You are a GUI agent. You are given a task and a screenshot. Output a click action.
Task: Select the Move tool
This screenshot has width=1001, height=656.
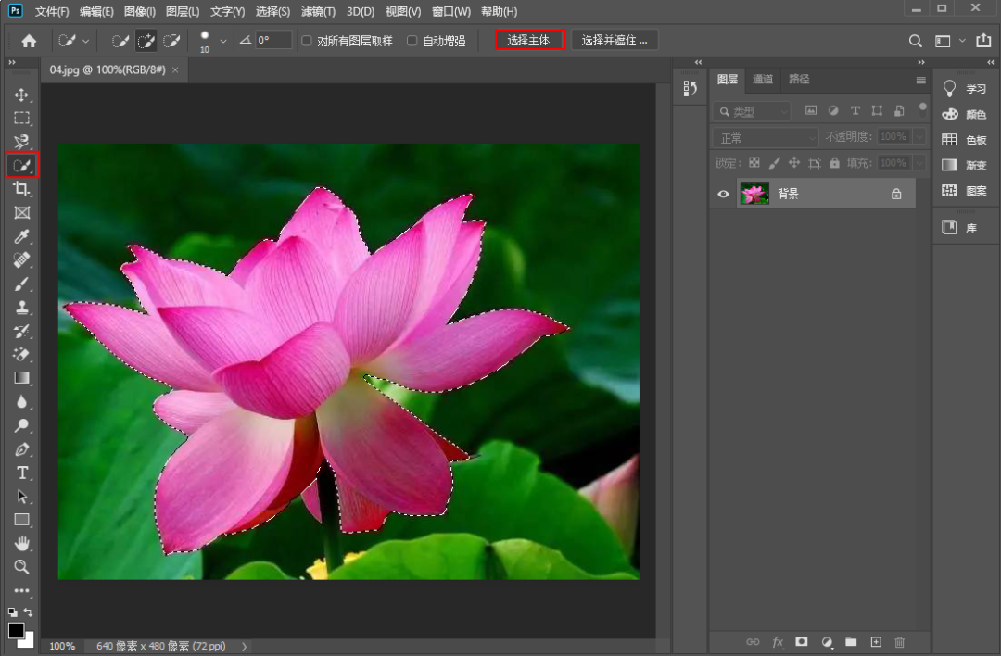click(x=21, y=95)
